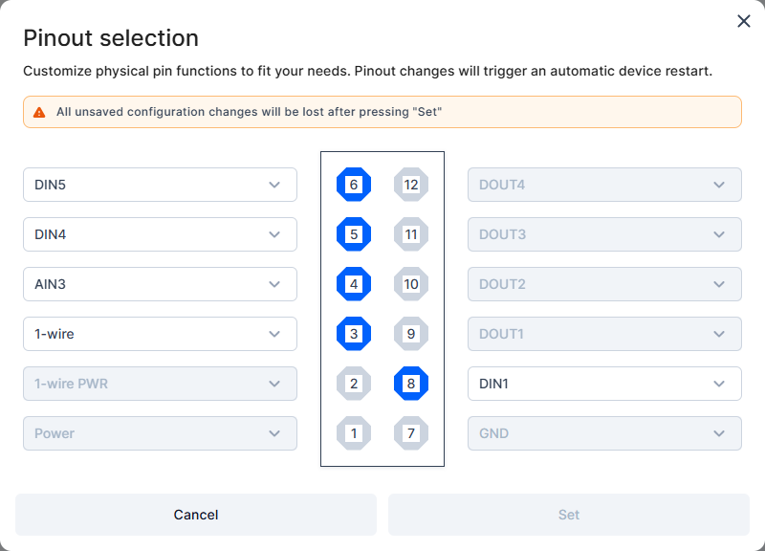
Task: Open the AIN3 function dropdown
Action: 160,284
